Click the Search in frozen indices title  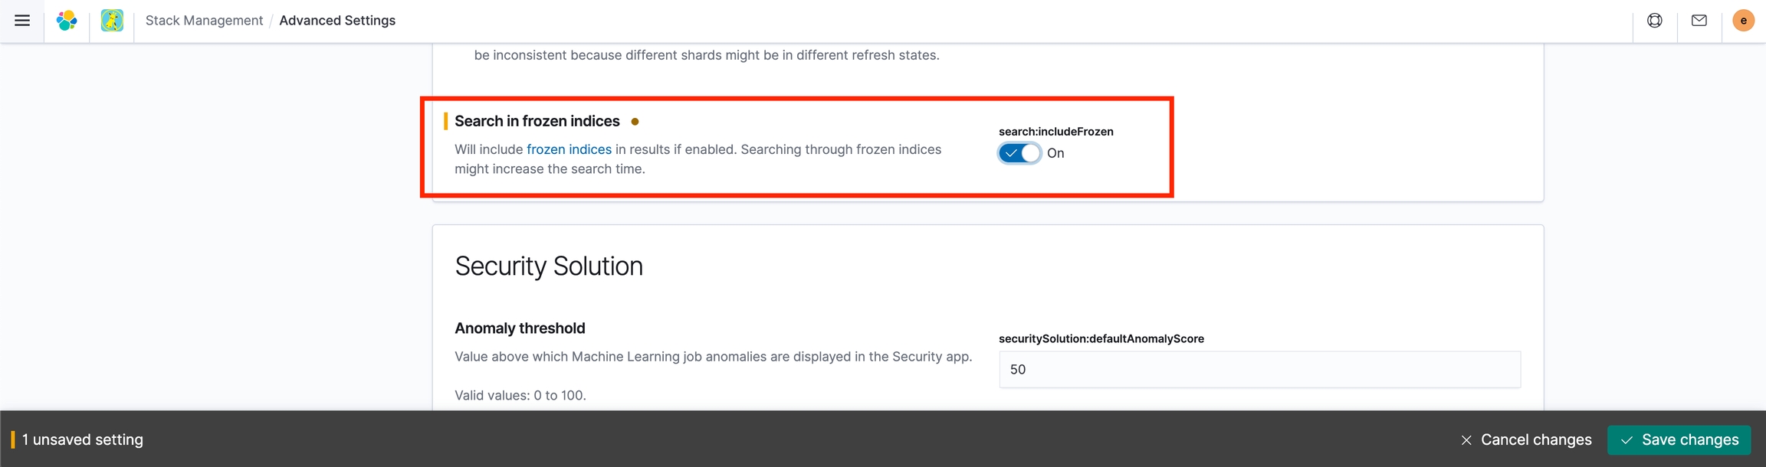coord(537,121)
